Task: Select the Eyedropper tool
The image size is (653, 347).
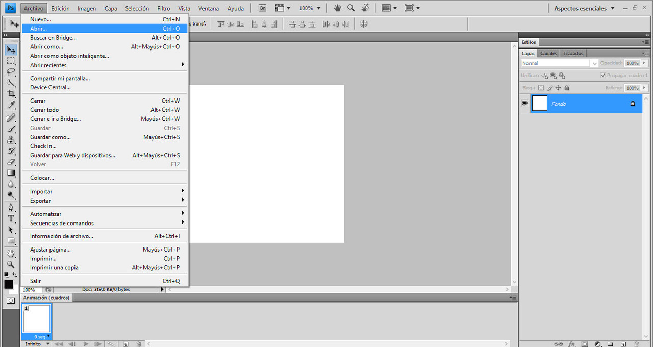Action: [x=11, y=105]
